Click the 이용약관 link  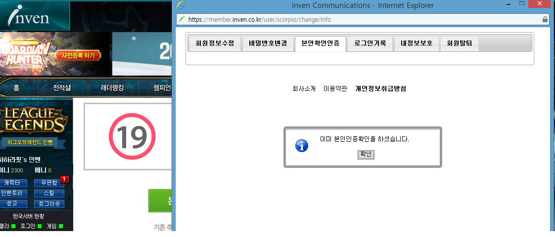coord(335,89)
